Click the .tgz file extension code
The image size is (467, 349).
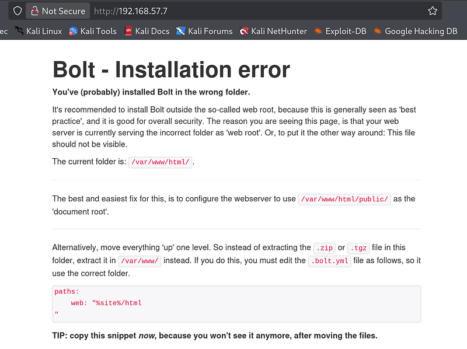(357, 248)
